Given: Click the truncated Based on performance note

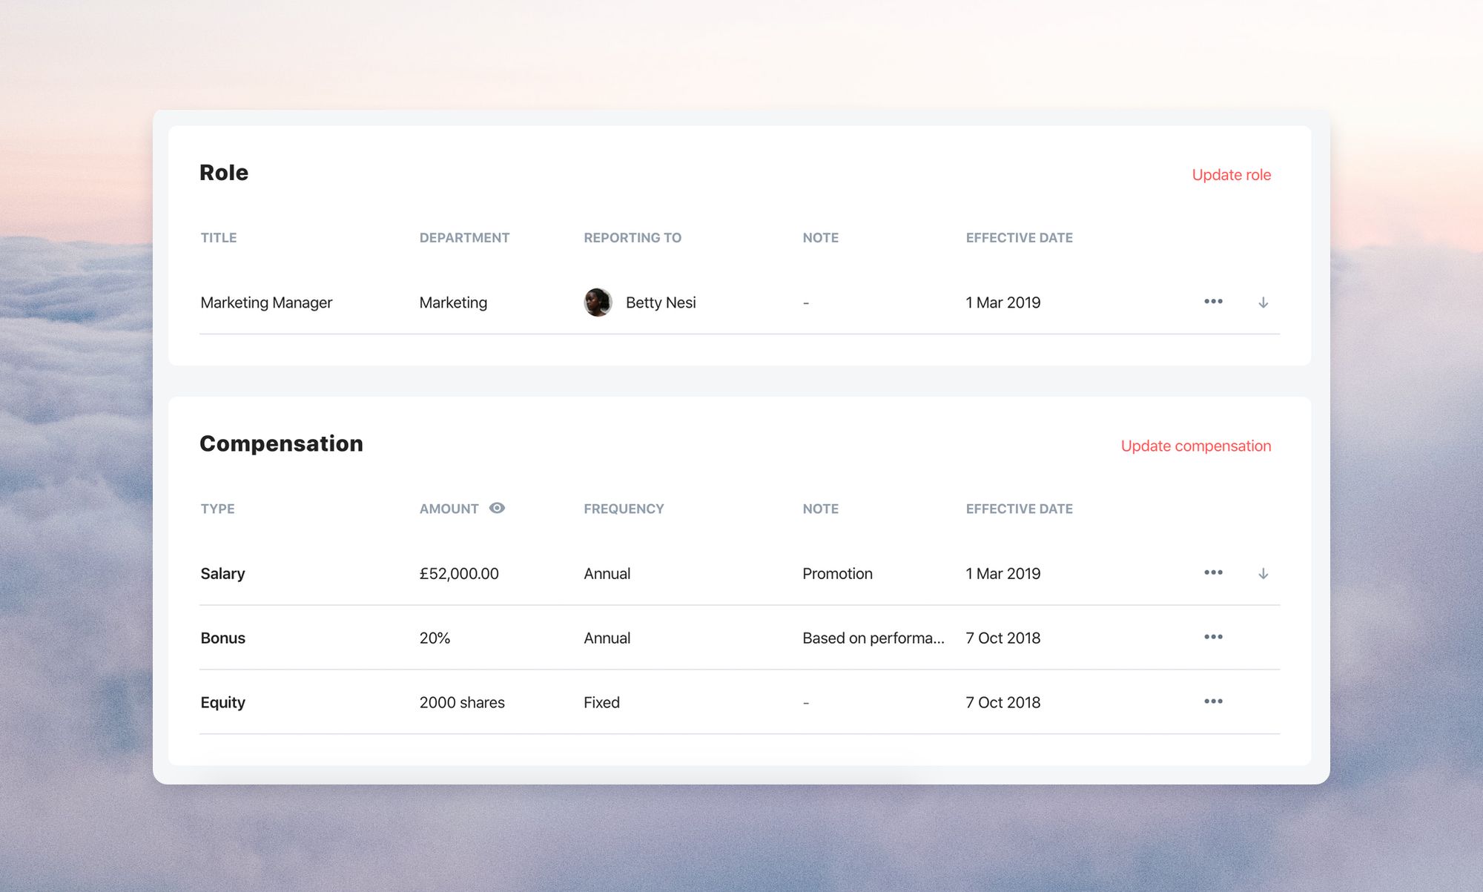Looking at the screenshot, I should [x=873, y=638].
